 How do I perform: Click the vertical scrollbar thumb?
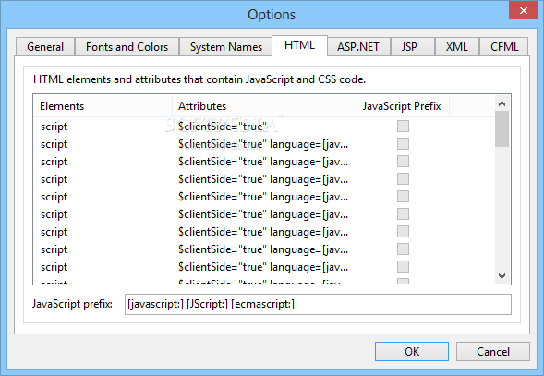(502, 128)
